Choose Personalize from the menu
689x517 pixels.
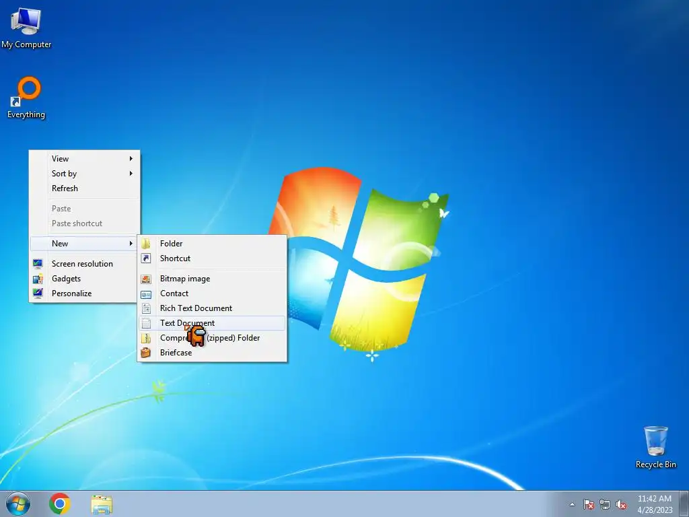coord(84,294)
